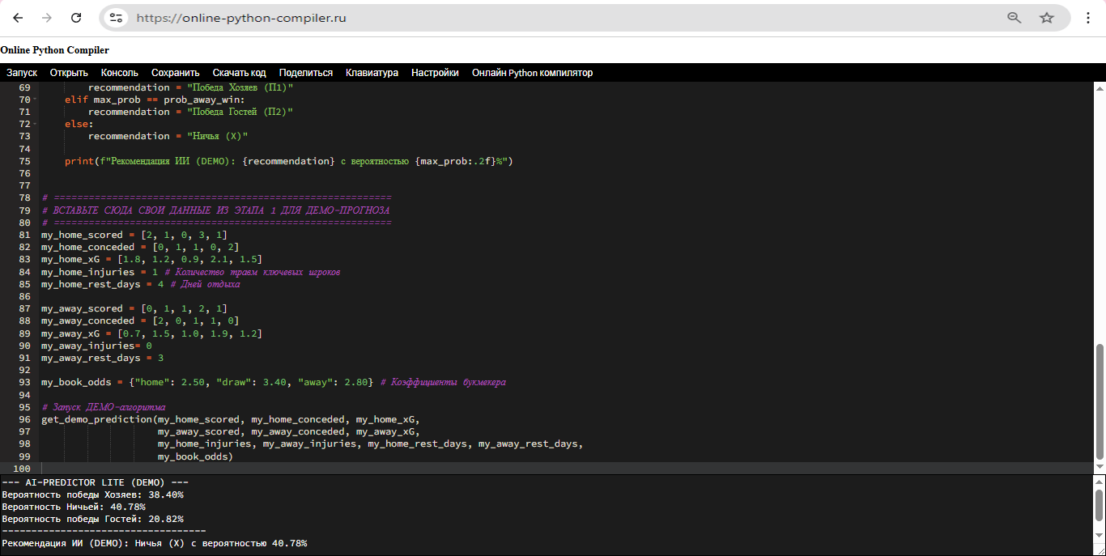The image size is (1106, 556).
Task: Open Настройки settings
Action: click(x=435, y=73)
